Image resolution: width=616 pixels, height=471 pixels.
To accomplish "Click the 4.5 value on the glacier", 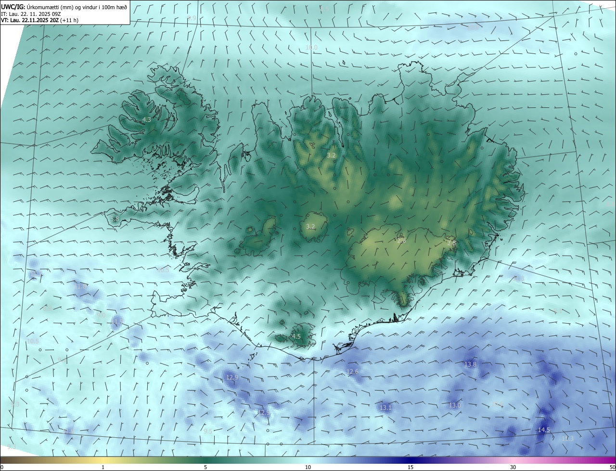I will tap(296, 336).
